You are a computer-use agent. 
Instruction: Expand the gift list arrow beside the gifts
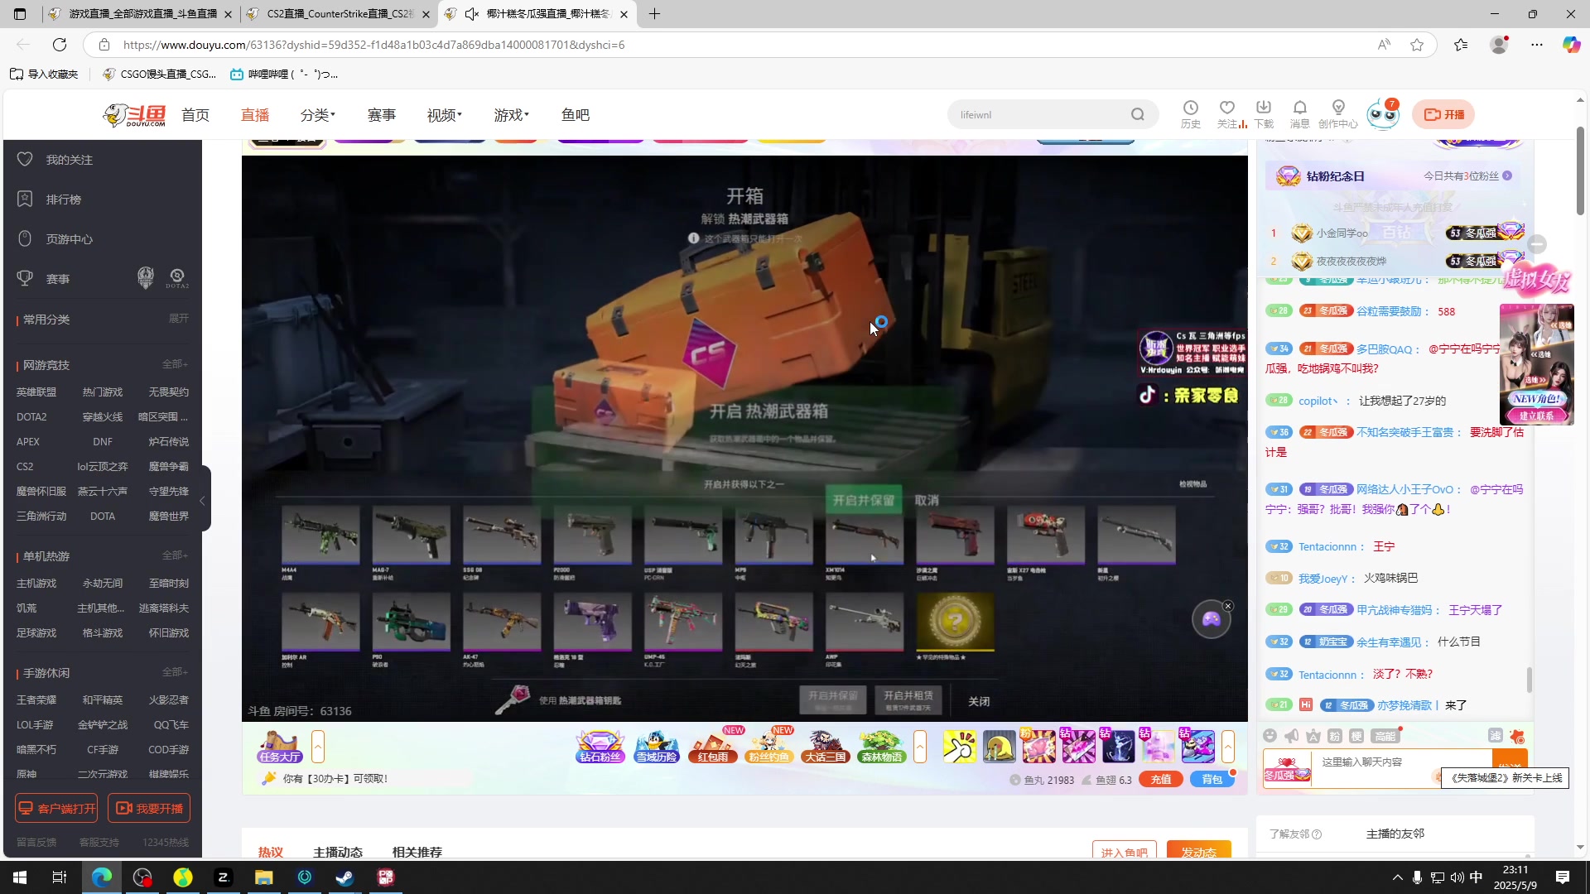[1227, 747]
